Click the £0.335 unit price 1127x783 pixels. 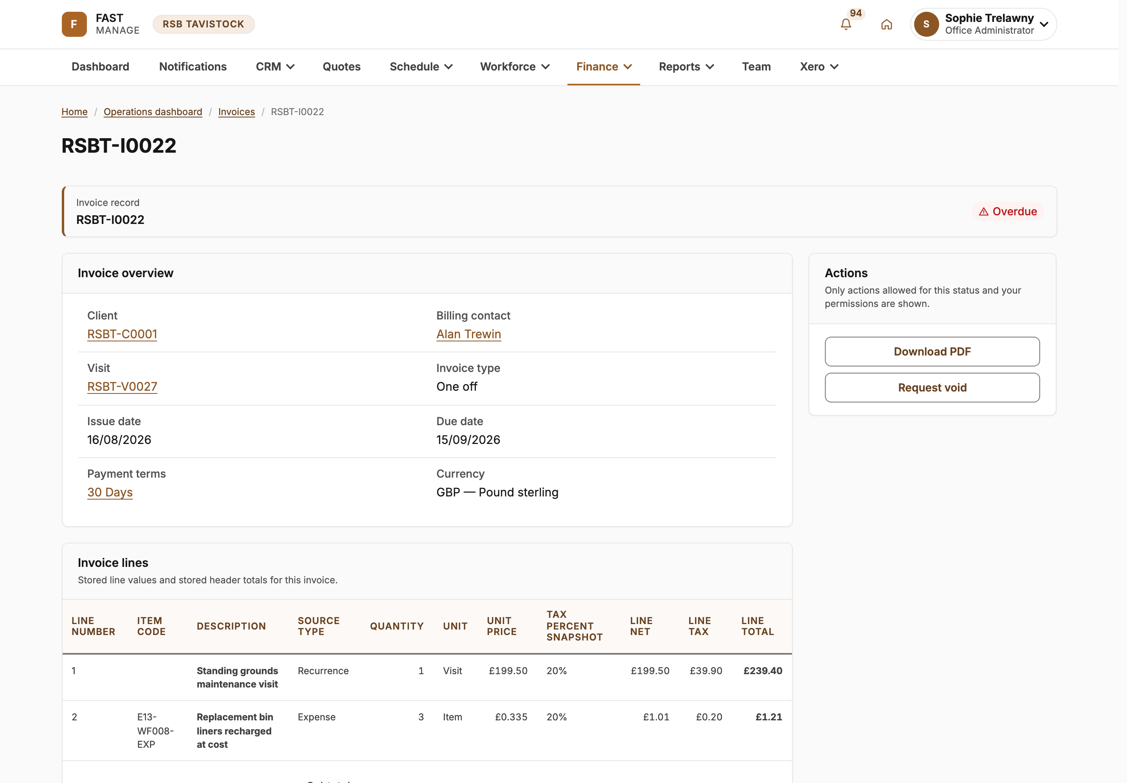click(511, 717)
